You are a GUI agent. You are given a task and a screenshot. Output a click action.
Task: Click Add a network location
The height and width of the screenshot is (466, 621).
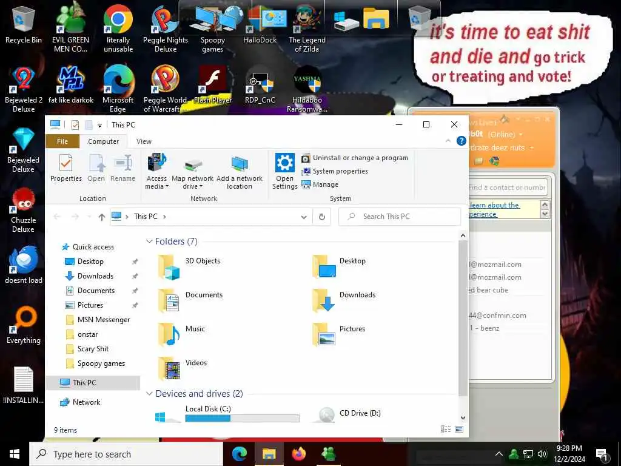(239, 172)
